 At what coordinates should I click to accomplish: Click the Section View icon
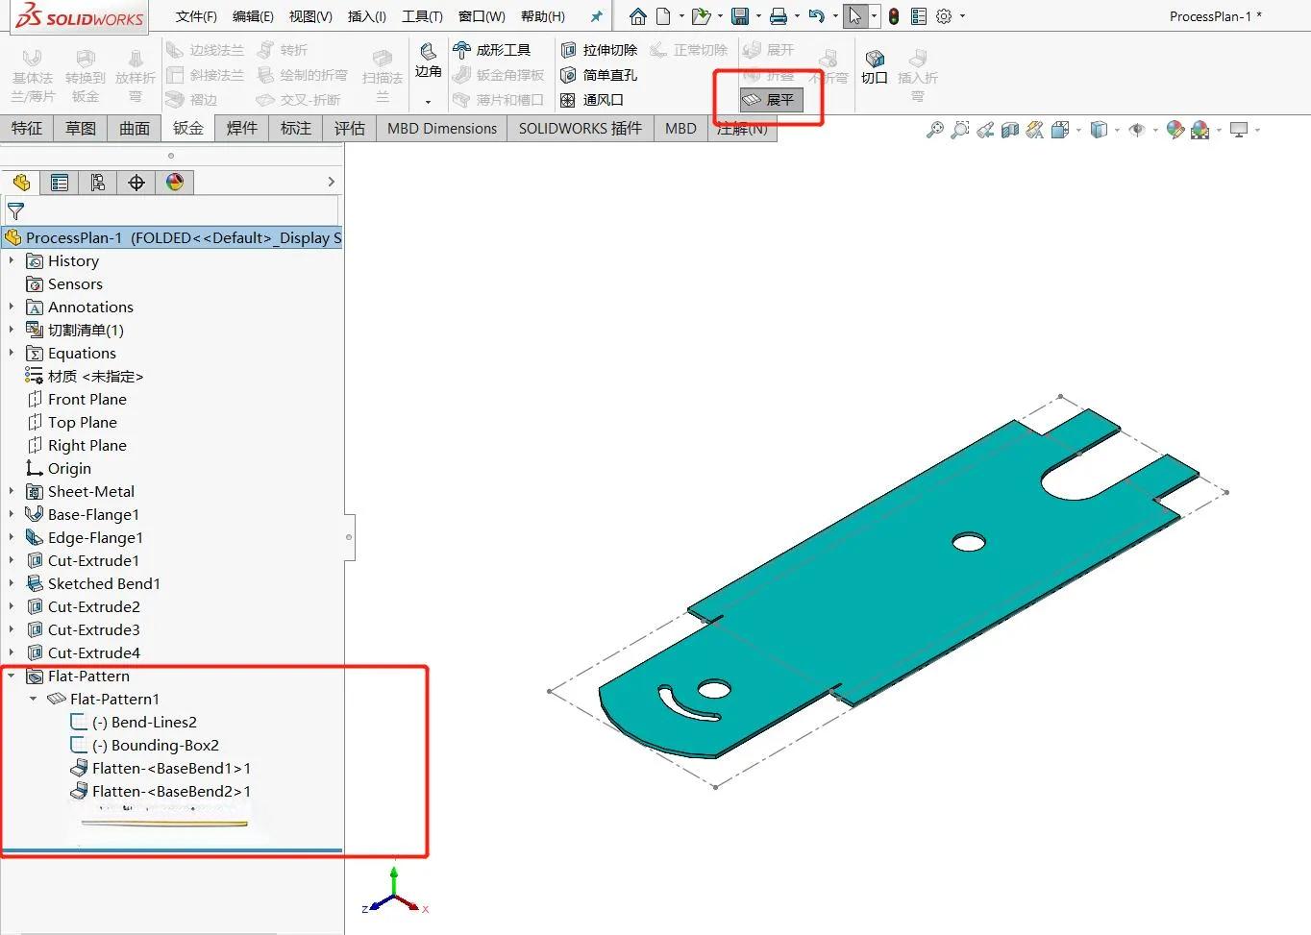1009,130
